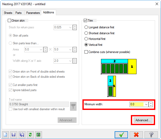Click the New document icon
The image size is (161, 139).
(5, 135)
